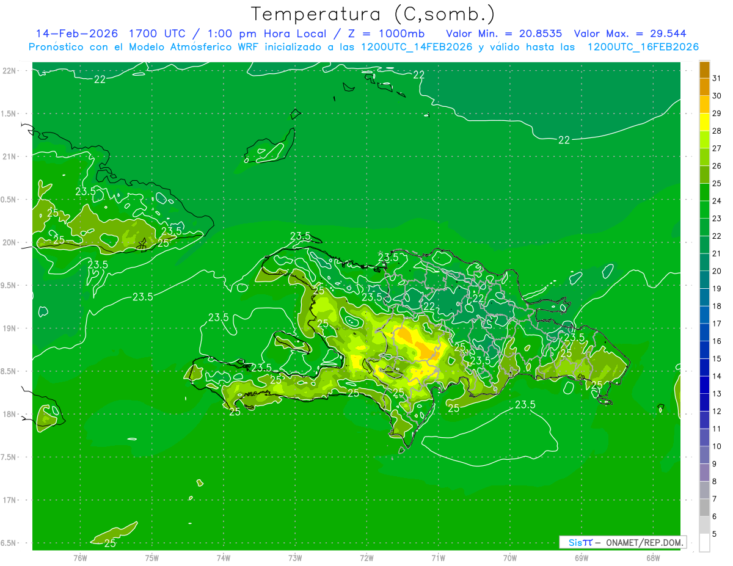The width and height of the screenshot is (733, 566).
Task: Click the "24" label on the colorbar
Action: click(x=717, y=201)
